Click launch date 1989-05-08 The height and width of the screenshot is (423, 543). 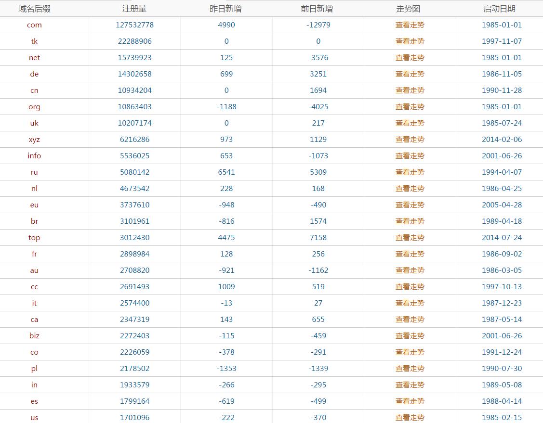(x=502, y=385)
